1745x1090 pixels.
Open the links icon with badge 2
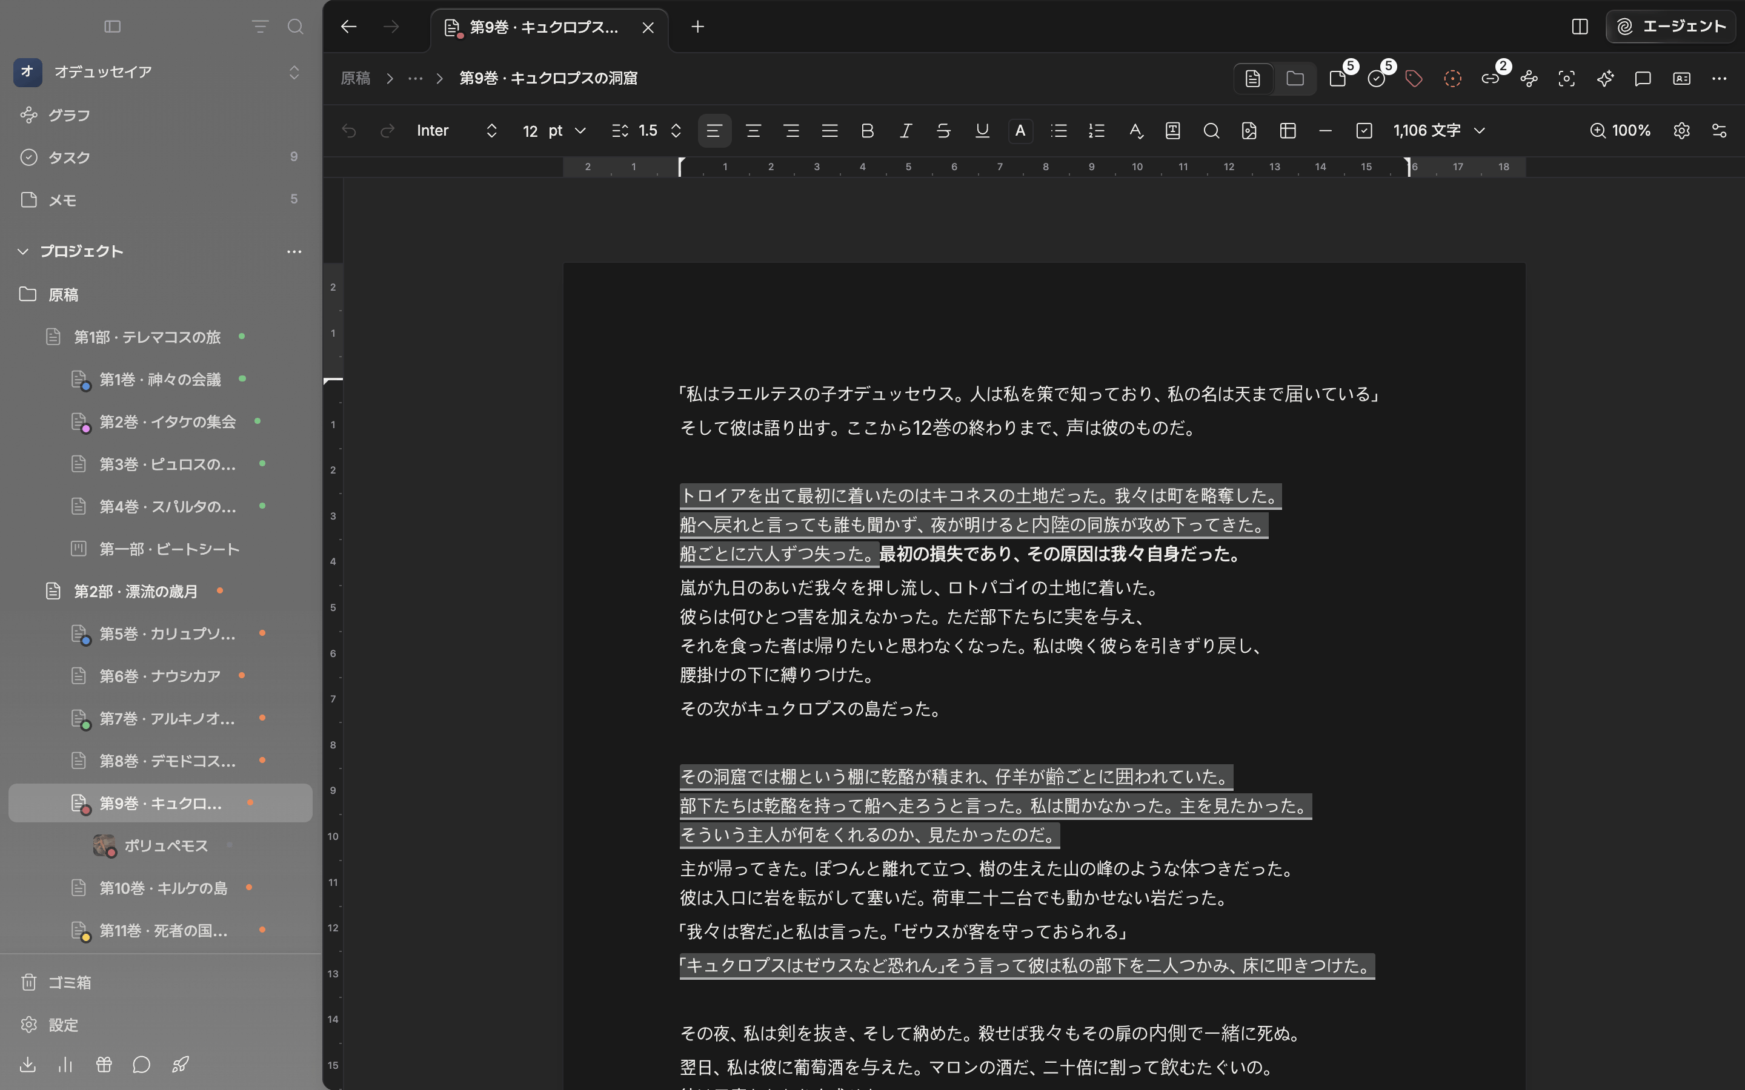[1491, 78]
